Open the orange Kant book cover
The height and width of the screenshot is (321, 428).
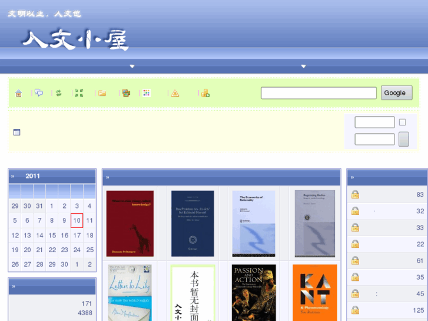(315, 293)
